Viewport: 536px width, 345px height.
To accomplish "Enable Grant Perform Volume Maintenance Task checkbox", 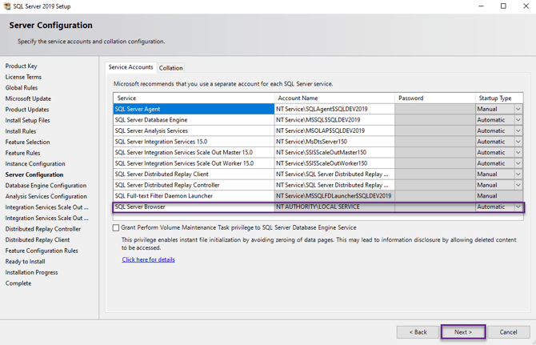I will point(117,228).
